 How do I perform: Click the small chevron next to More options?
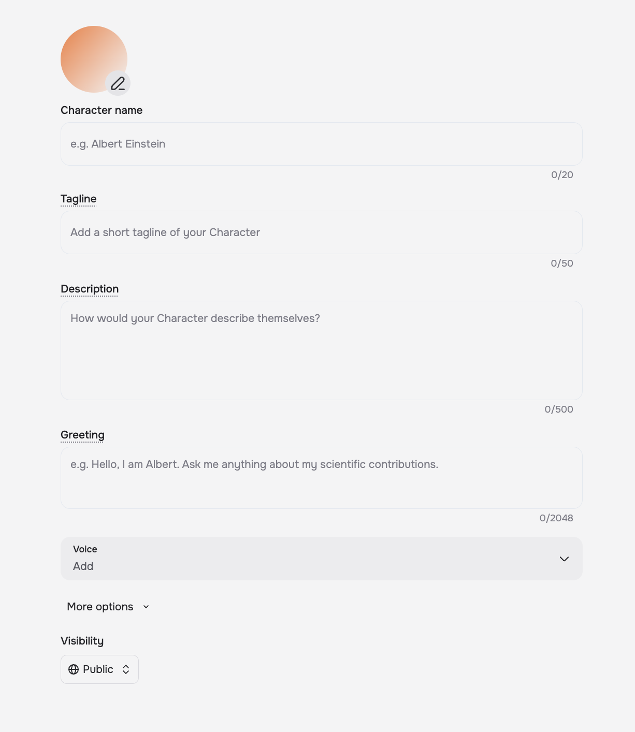tap(146, 607)
